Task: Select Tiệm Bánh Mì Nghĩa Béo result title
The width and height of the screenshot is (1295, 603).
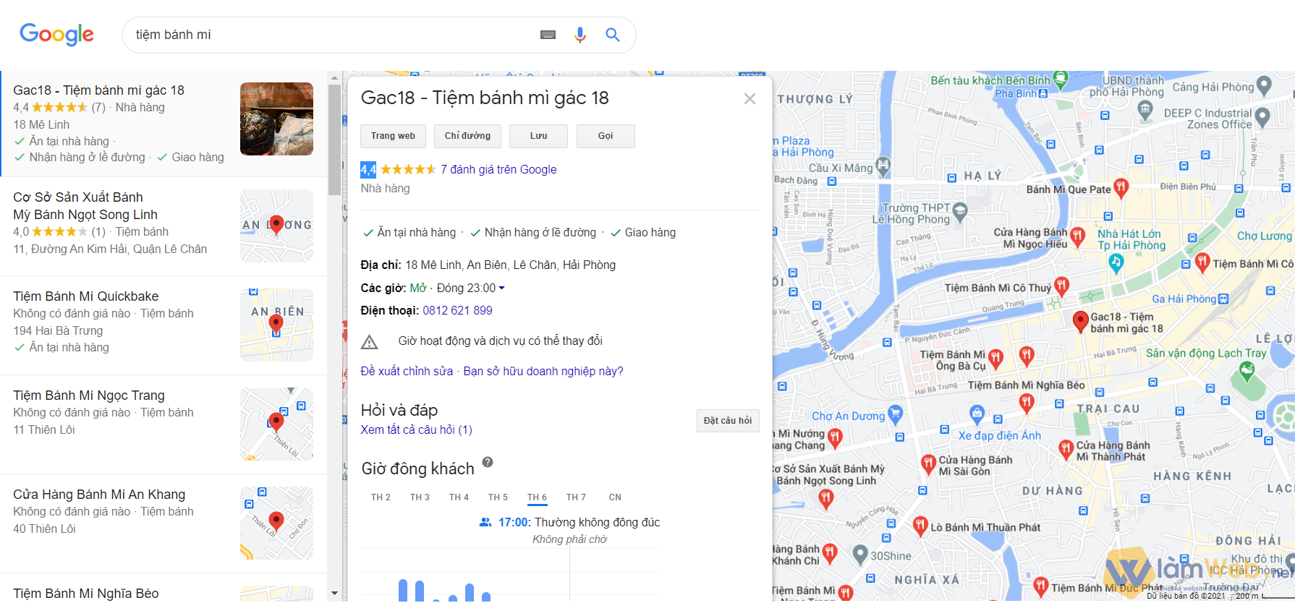Action: 85,594
